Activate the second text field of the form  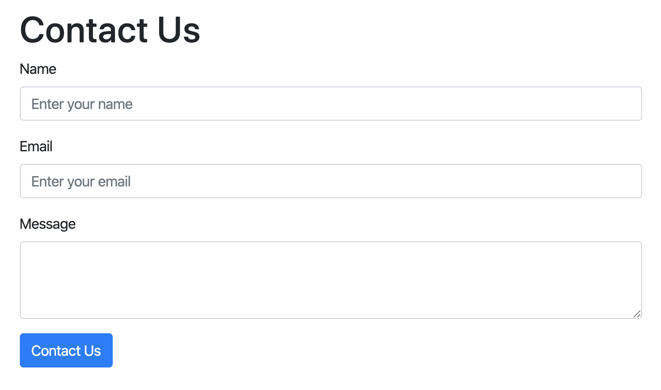(x=330, y=181)
